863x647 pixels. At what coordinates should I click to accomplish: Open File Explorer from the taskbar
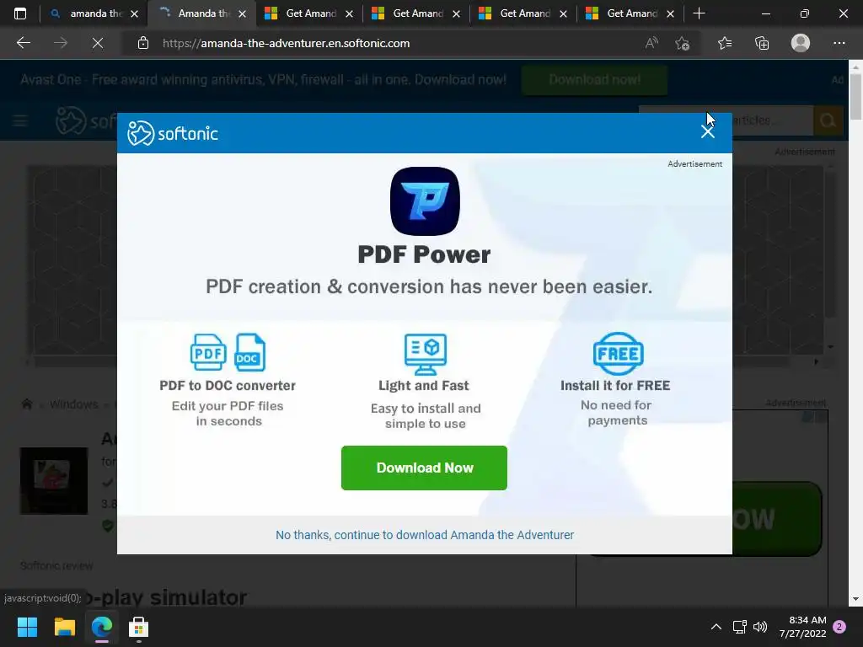coord(64,627)
